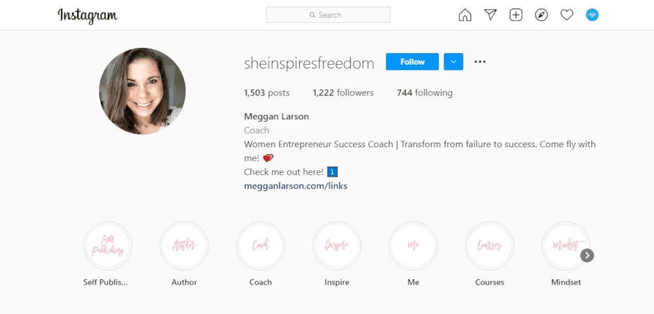The image size is (654, 314).
Task: Follow the sheinspiresfreedom account
Action: click(x=412, y=61)
